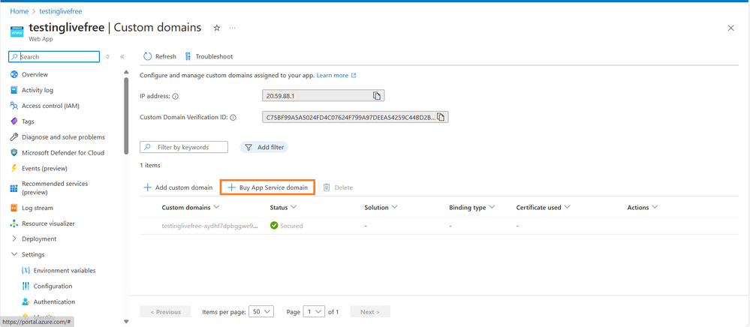This screenshot has height=327, width=750.
Task: Click the Web App icon beside title
Action: point(17,32)
